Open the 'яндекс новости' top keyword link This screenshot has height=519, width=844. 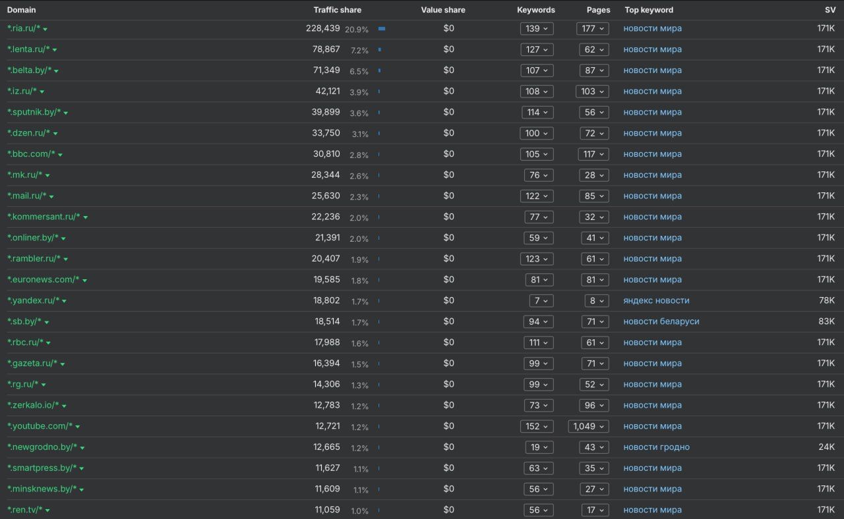(656, 300)
